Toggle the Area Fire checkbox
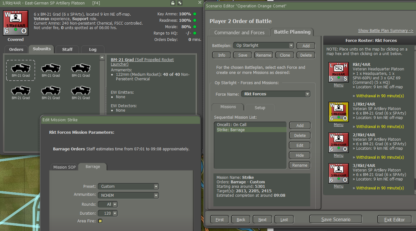This screenshot has height=231, width=416. (x=100, y=221)
